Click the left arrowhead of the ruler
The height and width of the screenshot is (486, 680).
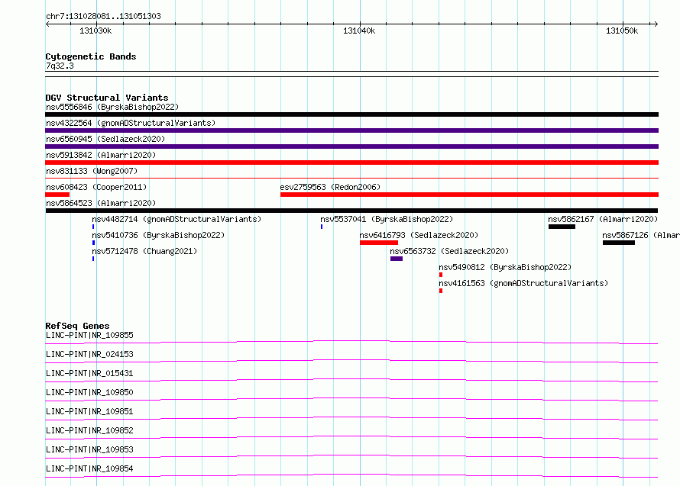[47, 24]
